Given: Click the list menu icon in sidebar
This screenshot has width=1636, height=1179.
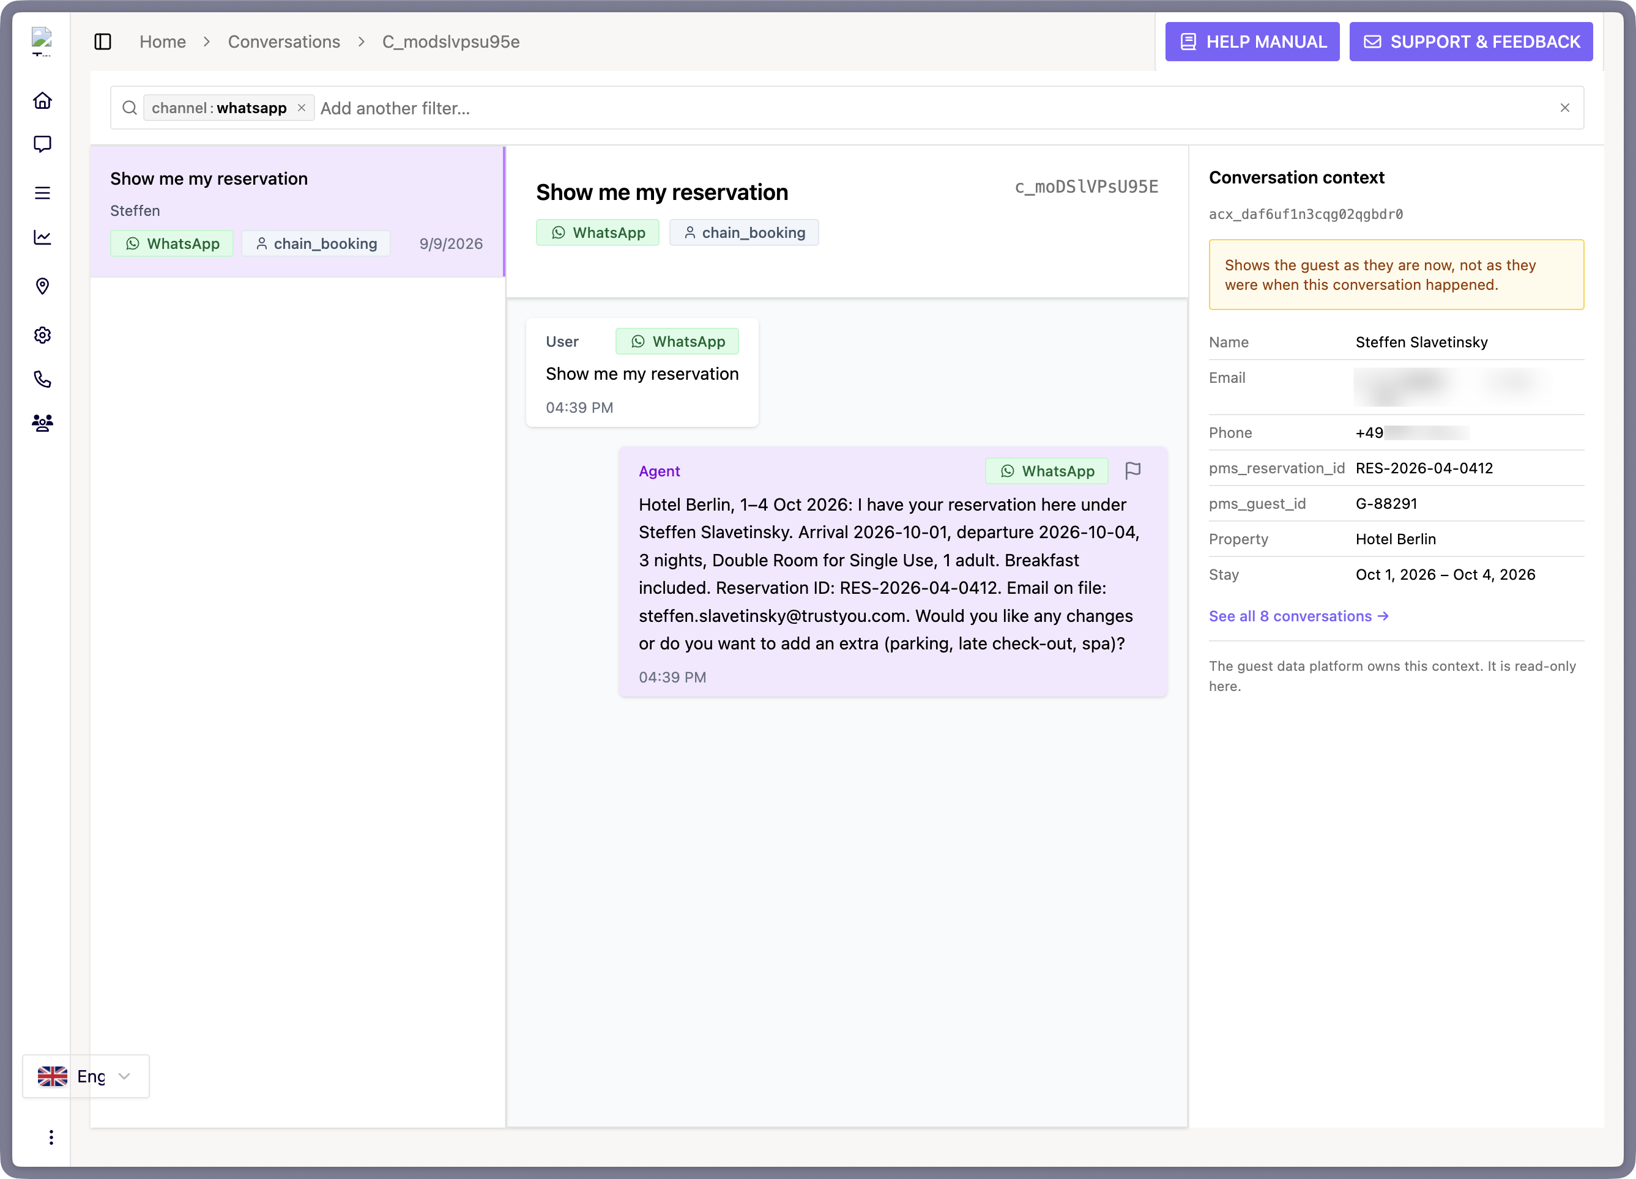Looking at the screenshot, I should pyautogui.click(x=43, y=193).
